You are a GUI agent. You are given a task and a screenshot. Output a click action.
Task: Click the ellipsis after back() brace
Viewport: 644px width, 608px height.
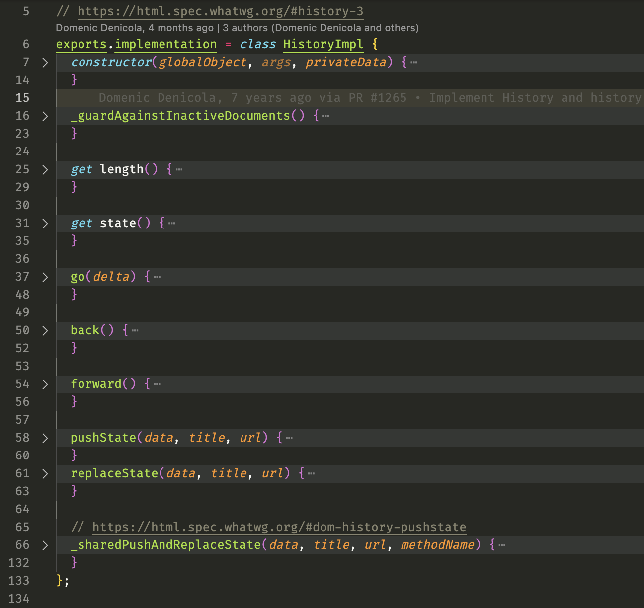pyautogui.click(x=135, y=330)
